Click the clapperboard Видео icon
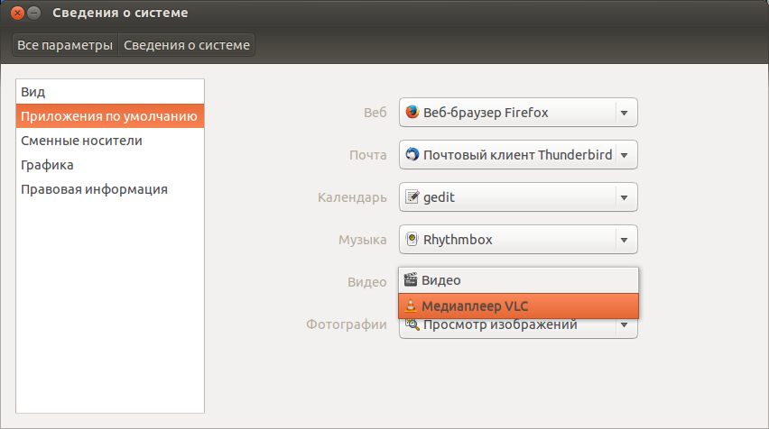Screen dimensions: 769x429 click(x=411, y=280)
